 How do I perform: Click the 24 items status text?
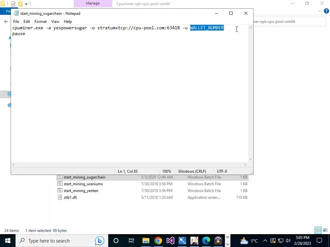tap(12, 230)
